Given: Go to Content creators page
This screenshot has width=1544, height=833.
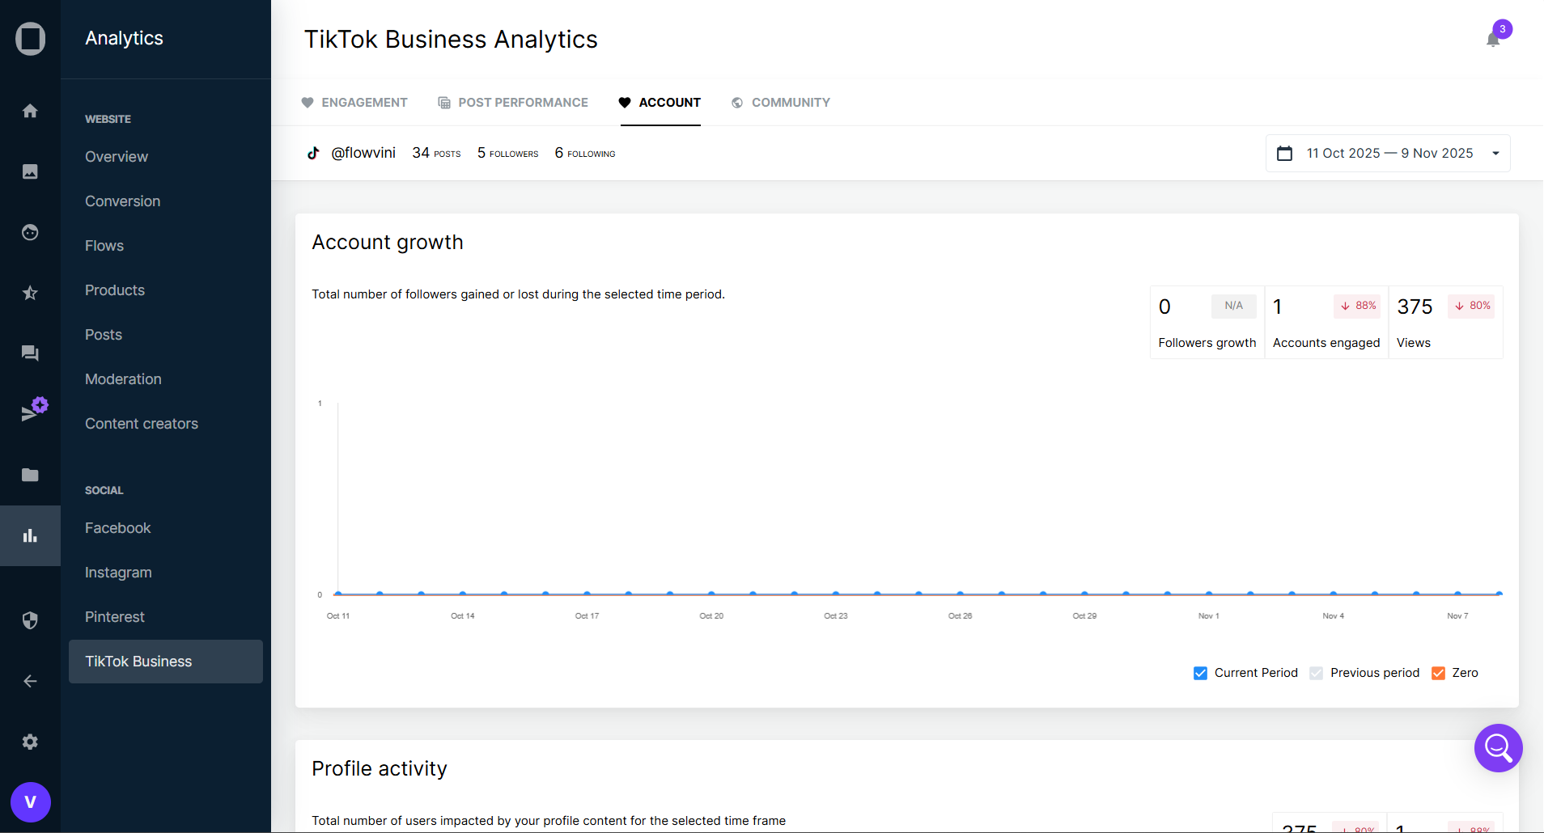Looking at the screenshot, I should tap(142, 424).
